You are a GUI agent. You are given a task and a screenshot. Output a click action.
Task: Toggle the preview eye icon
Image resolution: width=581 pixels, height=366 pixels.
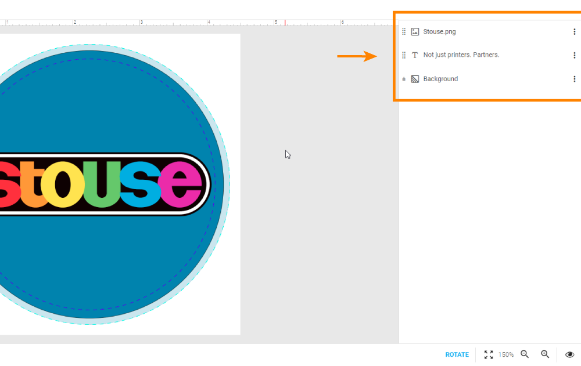coord(569,354)
